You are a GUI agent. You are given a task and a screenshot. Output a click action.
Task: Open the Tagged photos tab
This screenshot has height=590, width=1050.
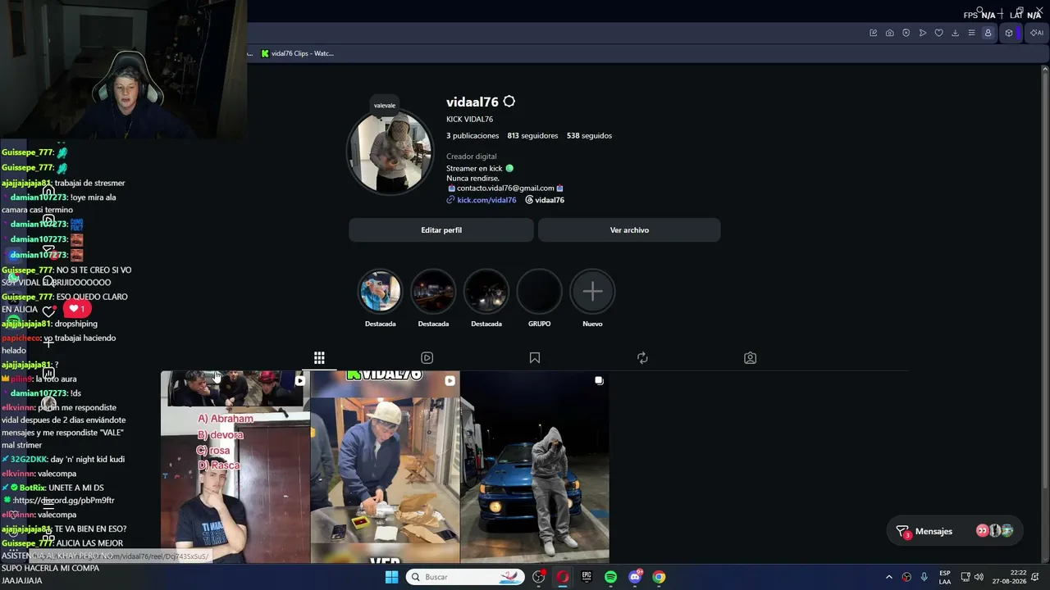[x=750, y=358]
